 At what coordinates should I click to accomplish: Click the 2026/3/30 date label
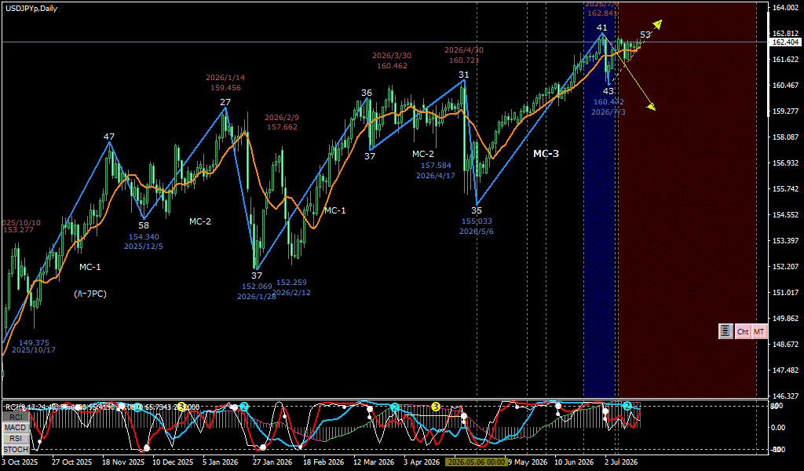(x=393, y=56)
